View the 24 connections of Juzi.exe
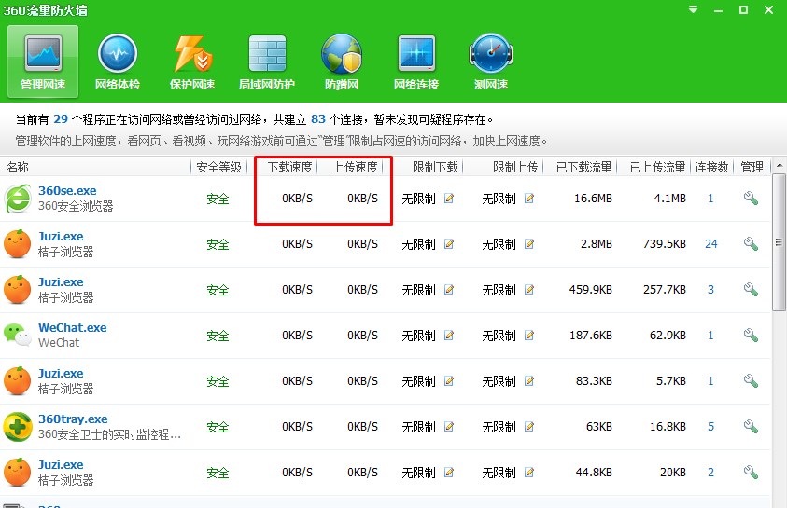Screen dimensions: 787x508 click(x=710, y=244)
